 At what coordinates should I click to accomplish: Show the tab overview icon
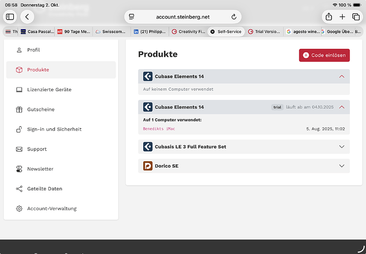356,17
